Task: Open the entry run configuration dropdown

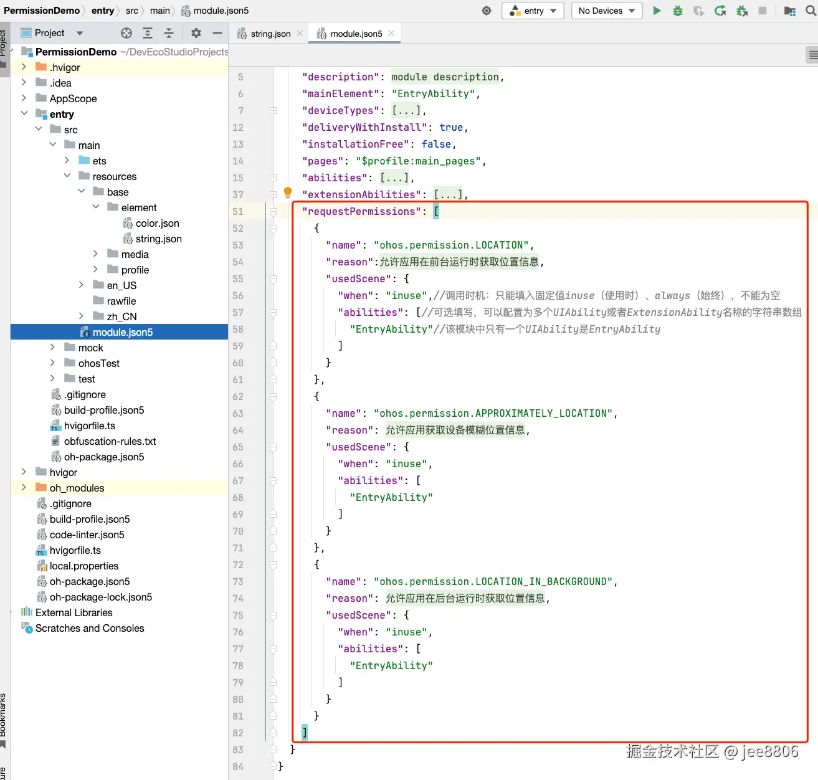Action: point(533,11)
